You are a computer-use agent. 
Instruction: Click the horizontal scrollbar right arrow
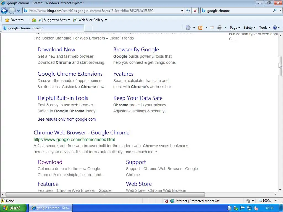[x=275, y=194]
